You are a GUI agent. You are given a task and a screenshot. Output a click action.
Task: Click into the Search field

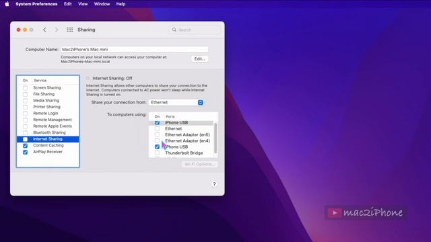click(x=195, y=30)
